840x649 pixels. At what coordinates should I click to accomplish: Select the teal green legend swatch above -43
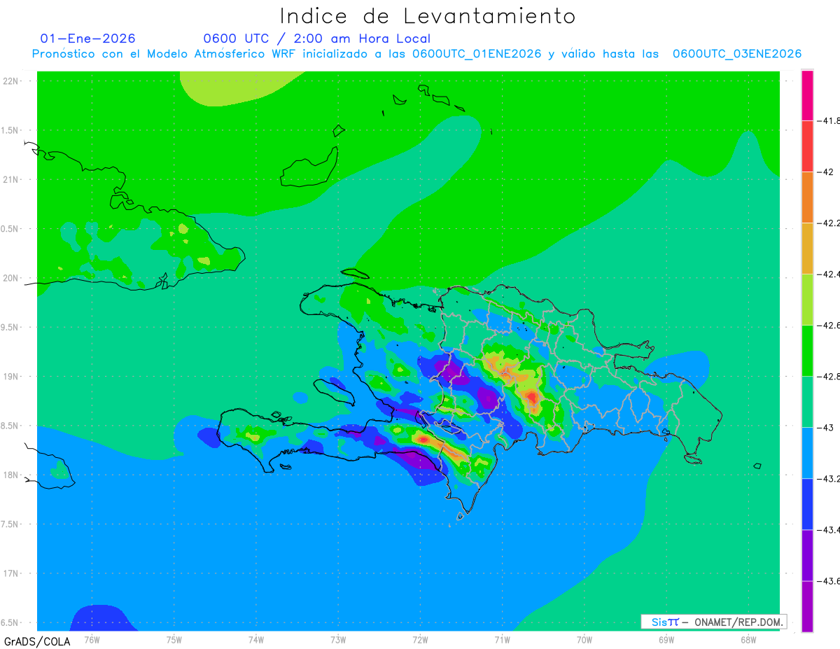point(807,401)
